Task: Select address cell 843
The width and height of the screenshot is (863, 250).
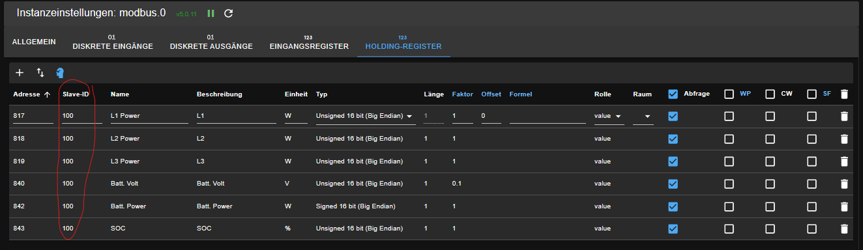Action: [18, 229]
